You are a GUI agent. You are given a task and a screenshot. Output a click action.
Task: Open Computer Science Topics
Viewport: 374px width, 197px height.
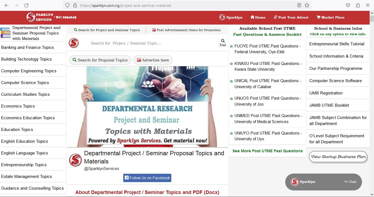25,83
